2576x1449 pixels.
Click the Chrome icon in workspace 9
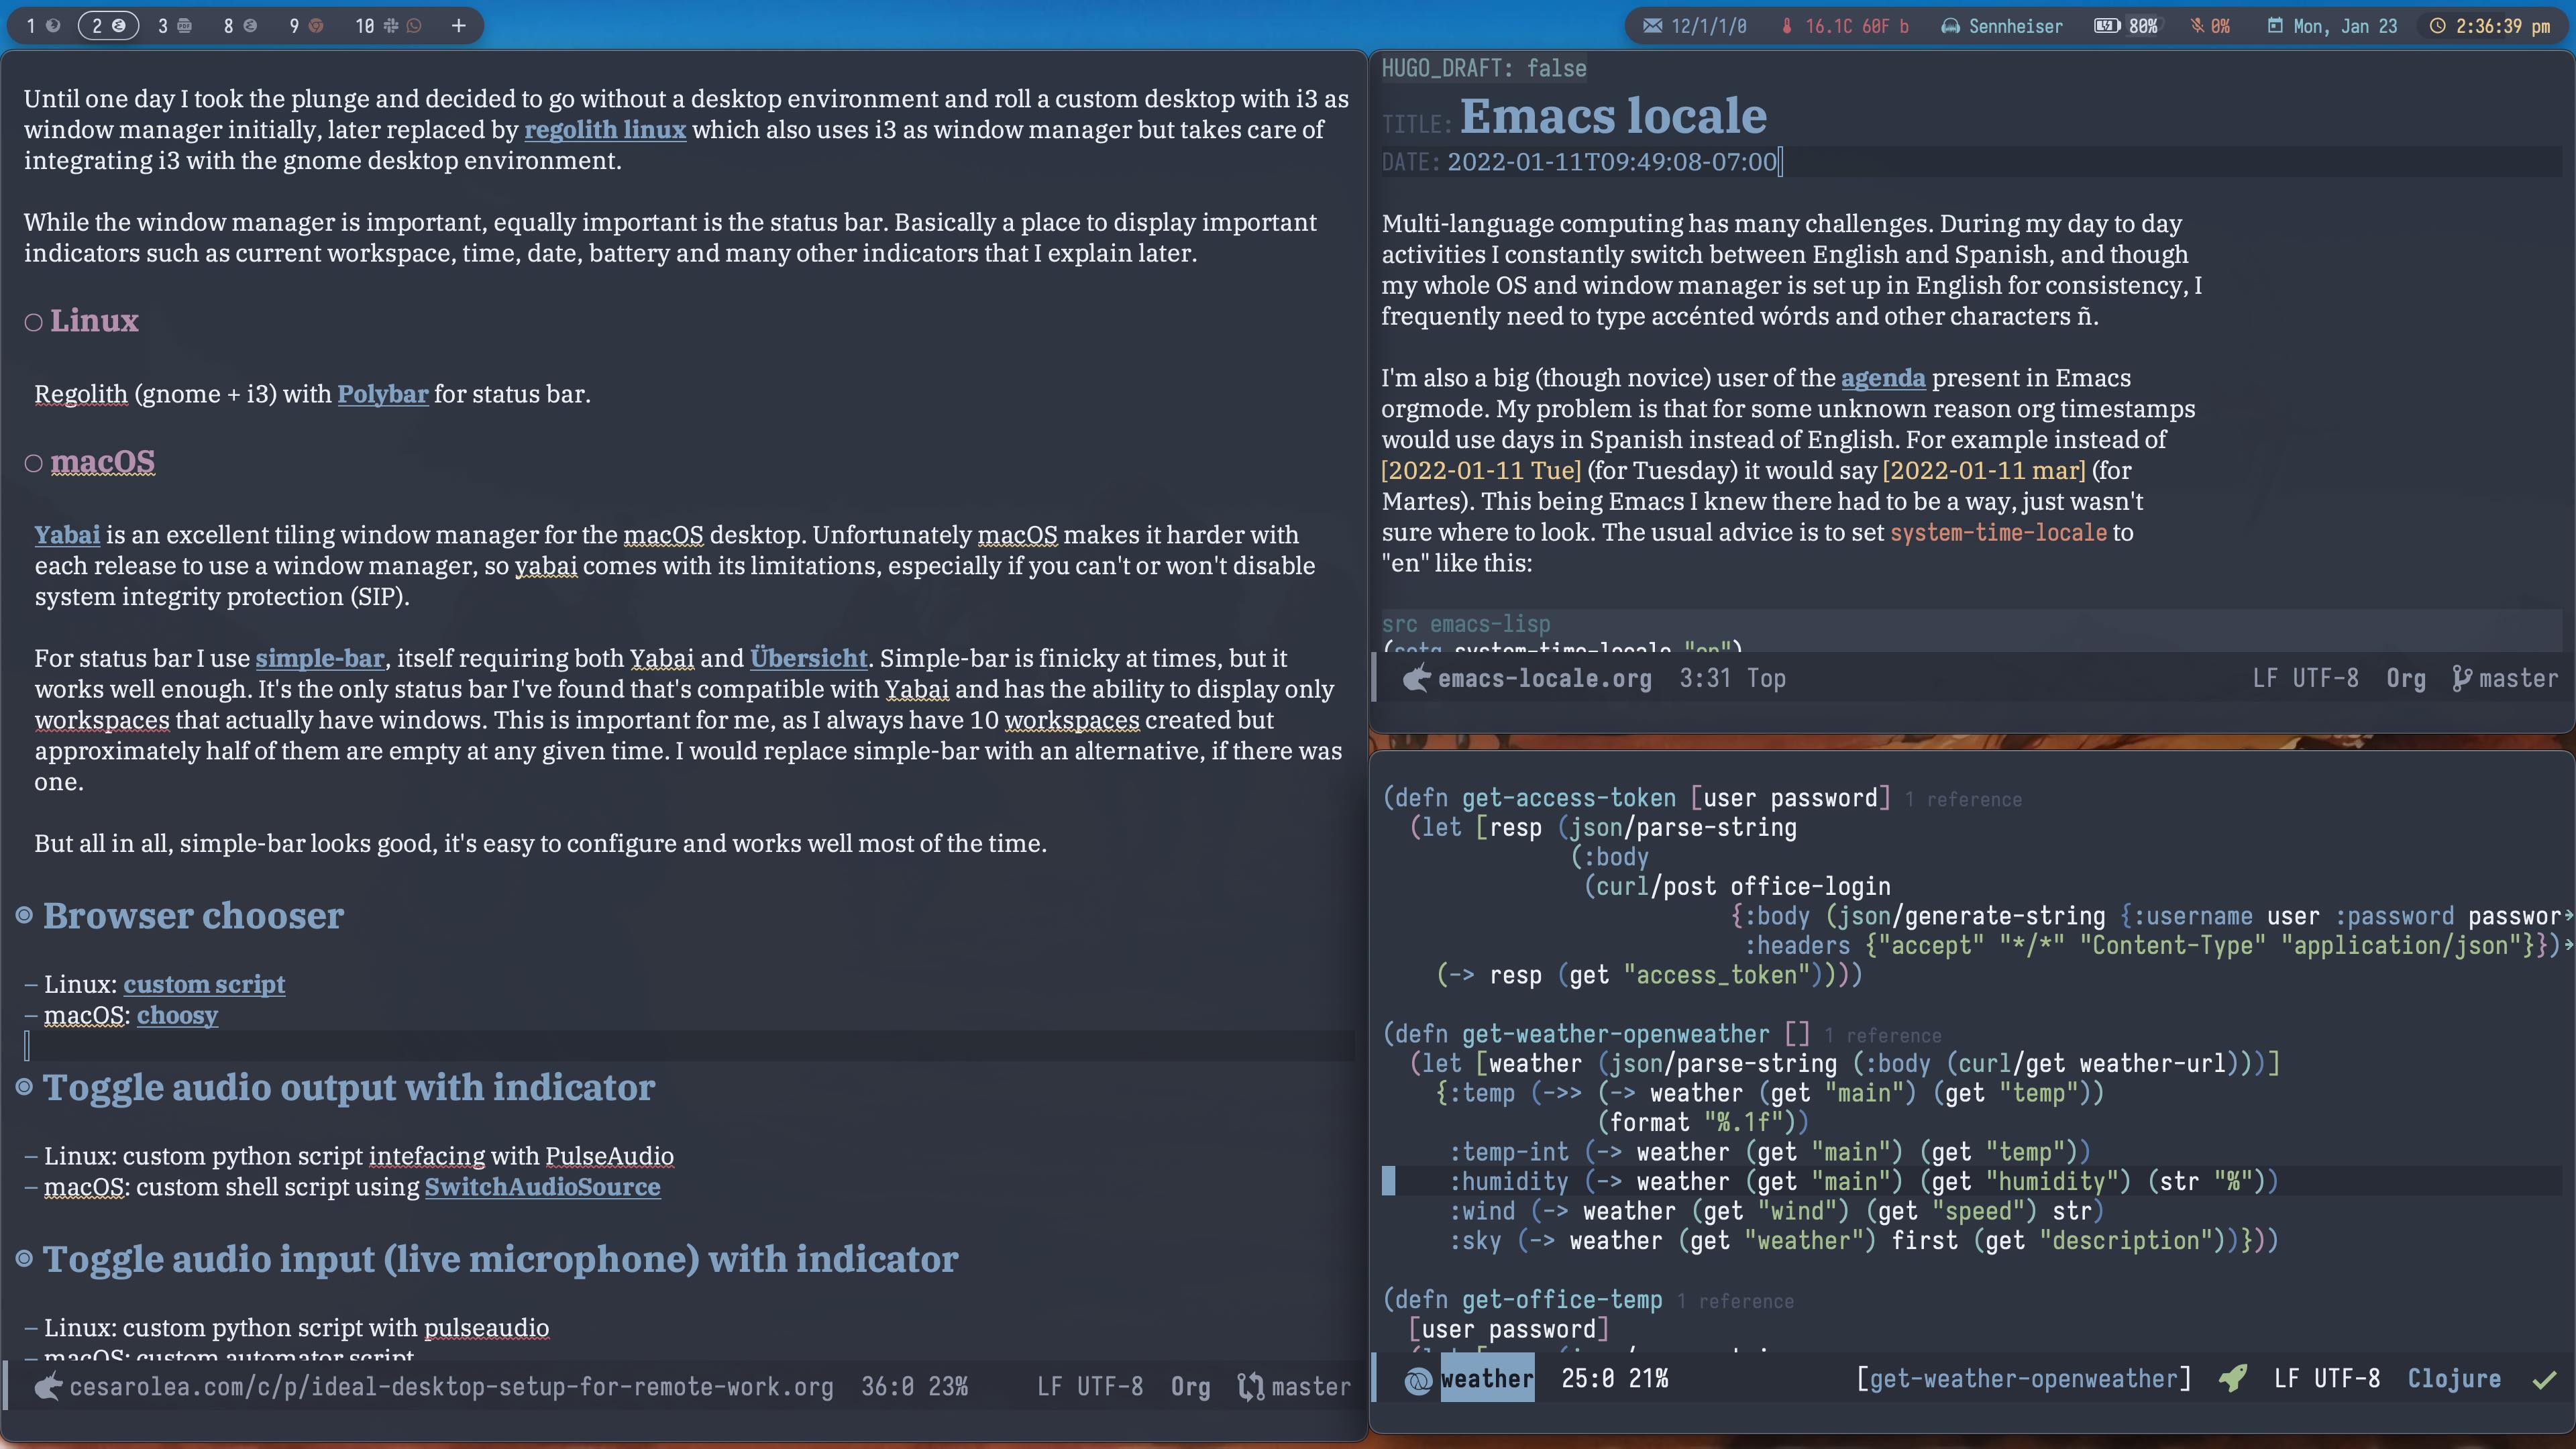(316, 26)
